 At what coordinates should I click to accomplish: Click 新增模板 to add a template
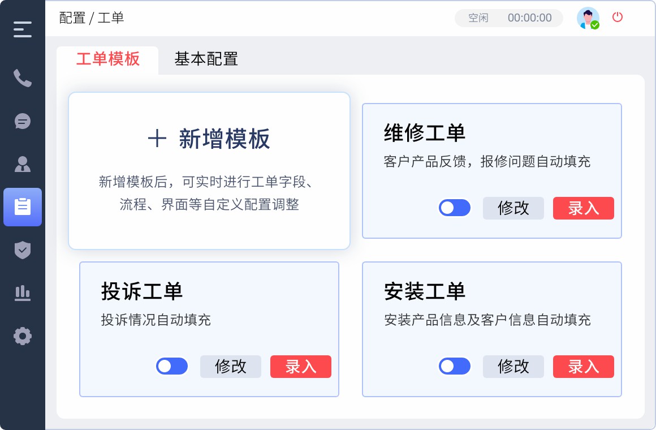[209, 139]
